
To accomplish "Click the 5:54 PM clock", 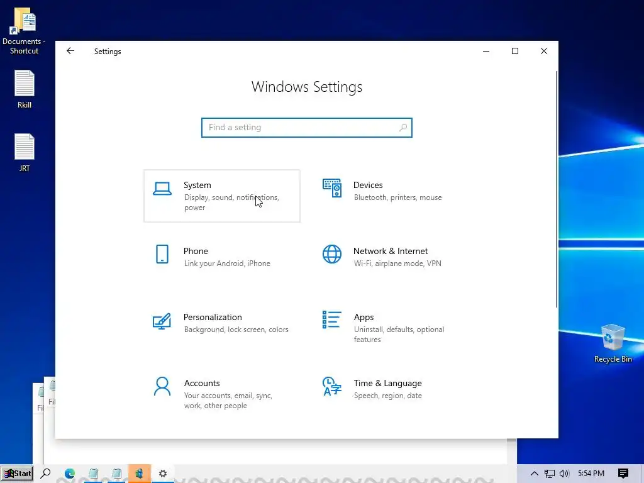I will 591,474.
